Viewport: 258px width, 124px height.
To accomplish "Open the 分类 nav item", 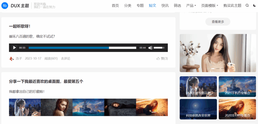I will coord(128,6).
